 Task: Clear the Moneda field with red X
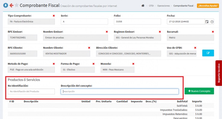(x=133, y=64)
